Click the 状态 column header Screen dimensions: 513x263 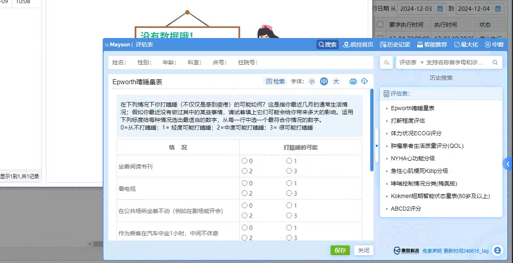[x=485, y=25]
